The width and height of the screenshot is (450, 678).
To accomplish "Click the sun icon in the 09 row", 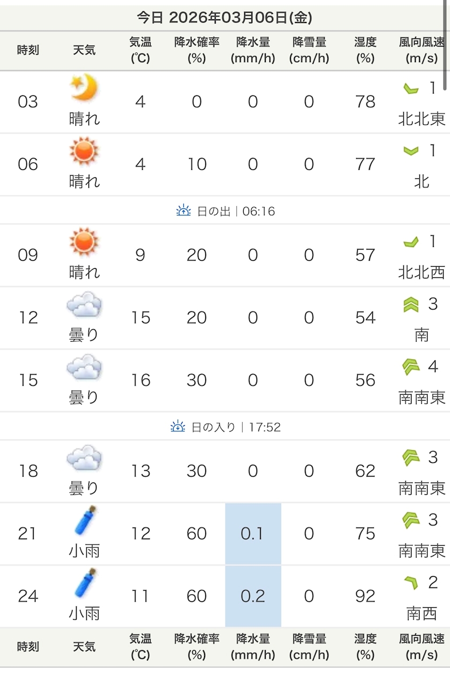I will point(84,240).
